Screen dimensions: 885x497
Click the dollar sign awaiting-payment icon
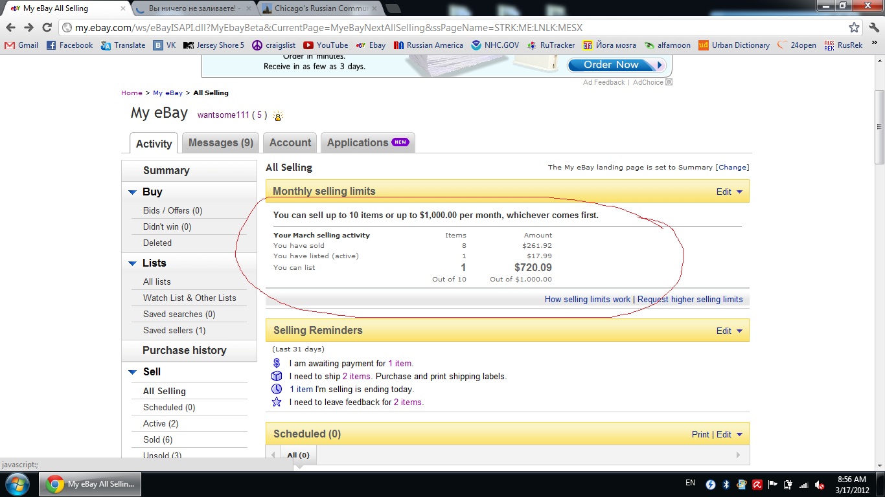point(277,364)
